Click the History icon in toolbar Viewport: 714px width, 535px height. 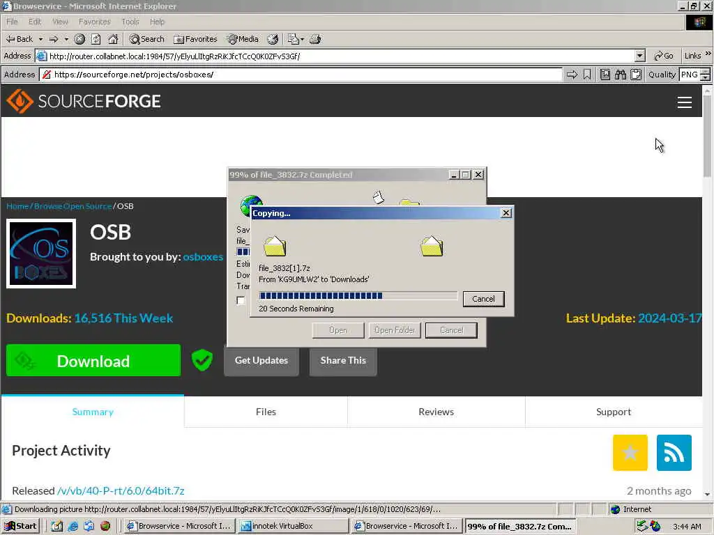point(273,39)
